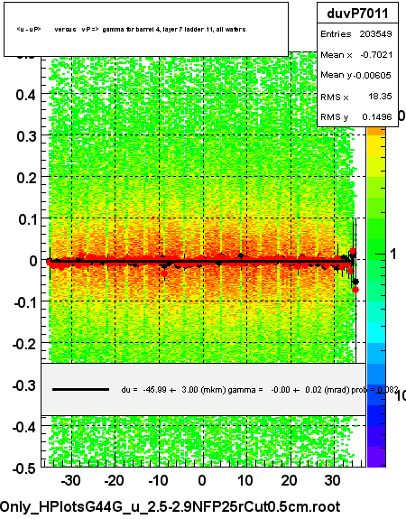Click the black data point near x=10
Image resolution: width=406 pixels, height=519 pixels.
(241, 255)
